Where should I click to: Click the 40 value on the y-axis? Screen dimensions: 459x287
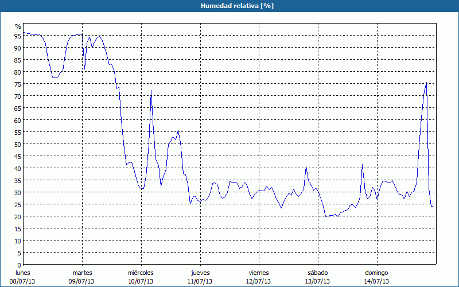18,168
